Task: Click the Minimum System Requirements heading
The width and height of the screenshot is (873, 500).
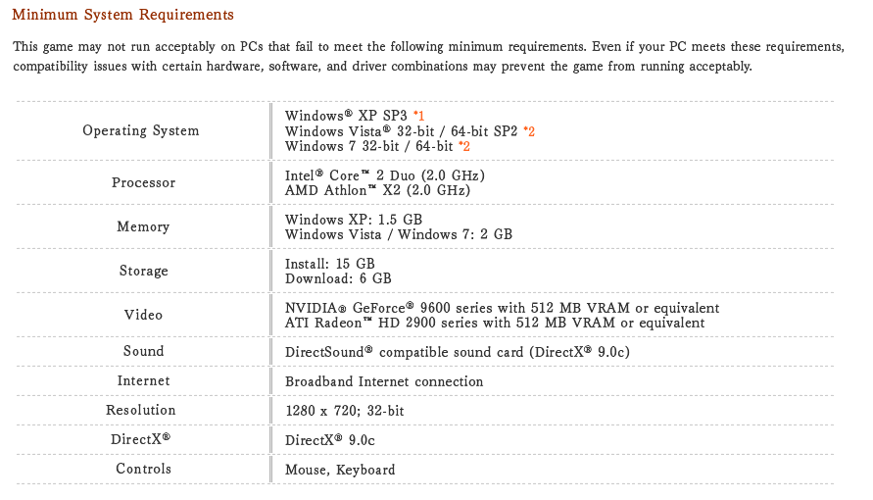Action: [x=122, y=15]
